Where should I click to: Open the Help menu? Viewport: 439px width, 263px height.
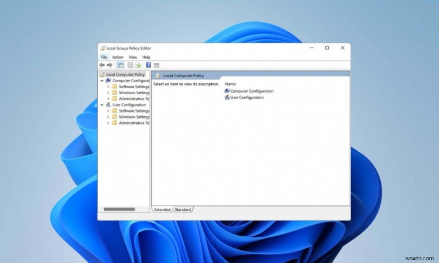pyautogui.click(x=146, y=57)
